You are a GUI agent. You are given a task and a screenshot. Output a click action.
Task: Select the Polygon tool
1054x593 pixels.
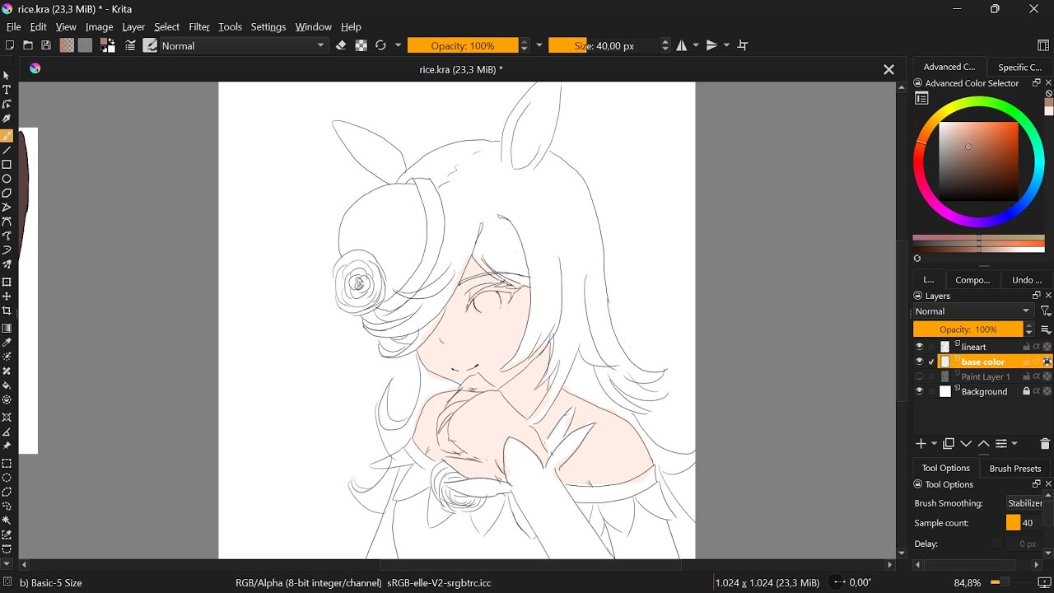(7, 193)
